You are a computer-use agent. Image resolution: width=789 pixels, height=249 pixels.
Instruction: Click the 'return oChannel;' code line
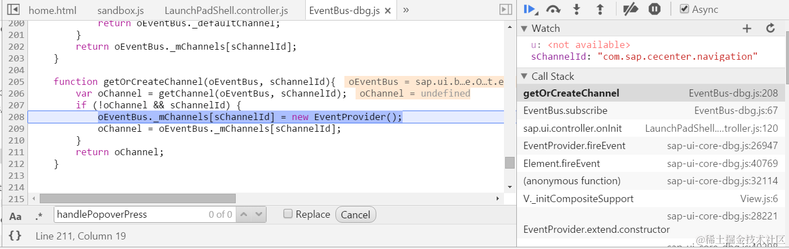click(x=120, y=152)
